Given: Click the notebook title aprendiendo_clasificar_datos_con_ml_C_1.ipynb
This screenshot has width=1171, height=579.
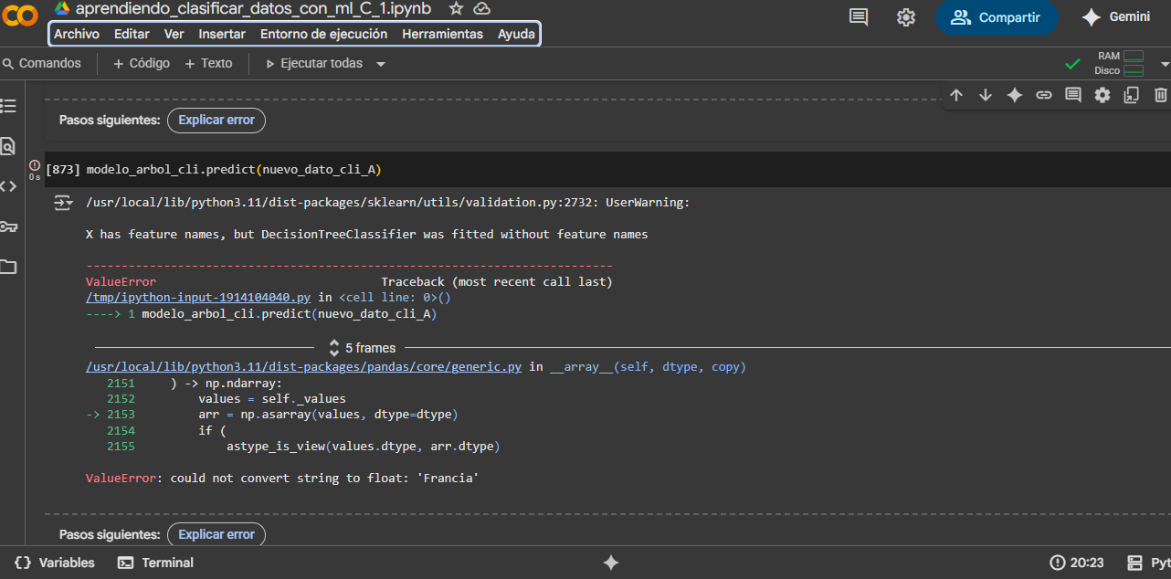Looking at the screenshot, I should click(254, 8).
